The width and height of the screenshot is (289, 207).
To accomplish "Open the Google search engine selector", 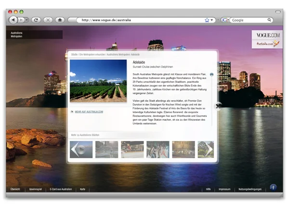I will (225, 20).
